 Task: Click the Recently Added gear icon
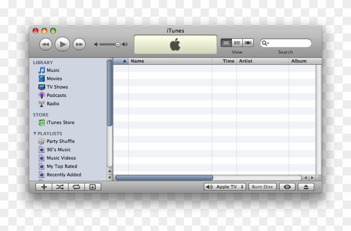[x=41, y=175]
